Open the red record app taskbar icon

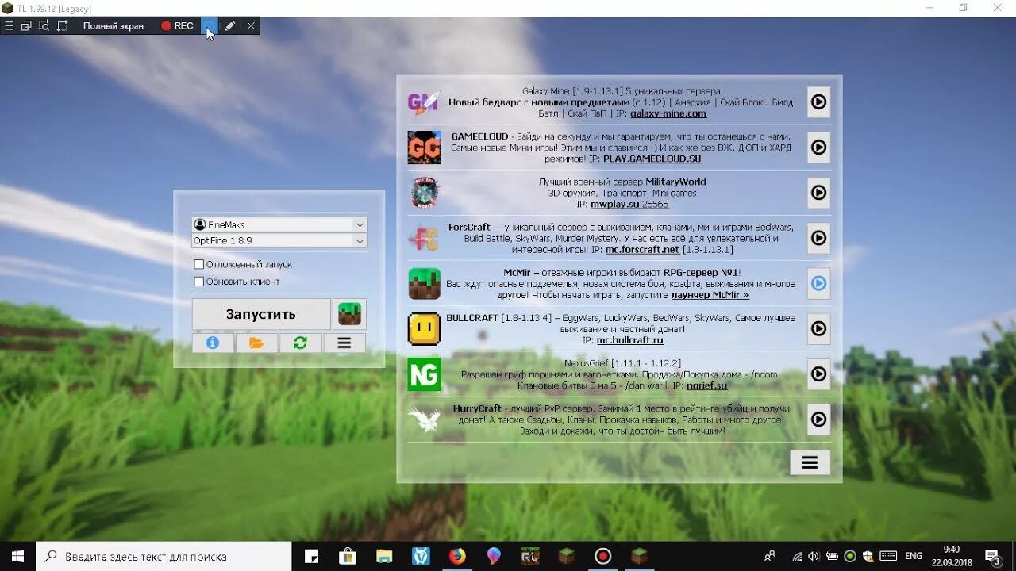pos(603,557)
